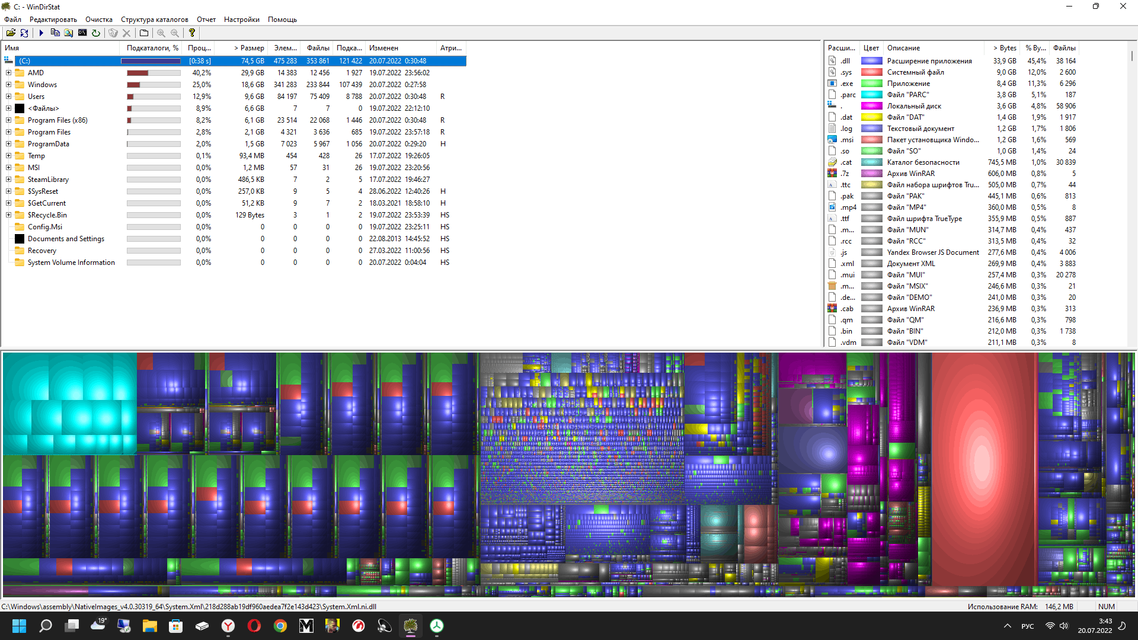
Task: Click the .dll blue color swatch
Action: pyautogui.click(x=871, y=61)
